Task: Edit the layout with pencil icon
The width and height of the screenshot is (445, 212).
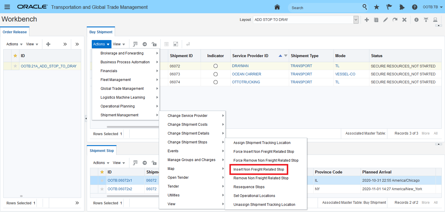Action: pyautogui.click(x=386, y=20)
